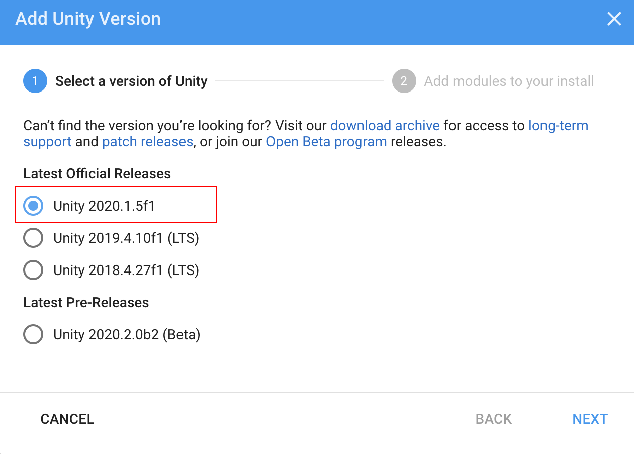Click the Unity 2019.4.10f1 (LTS) label text

(x=126, y=238)
